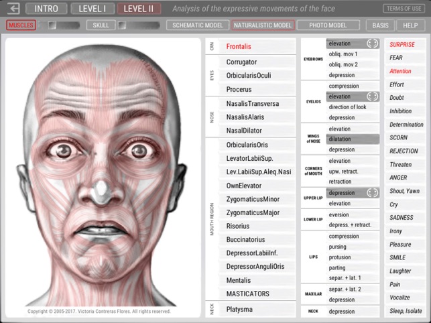431x323 pixels.
Task: Open the HELP section
Action: pos(410,25)
